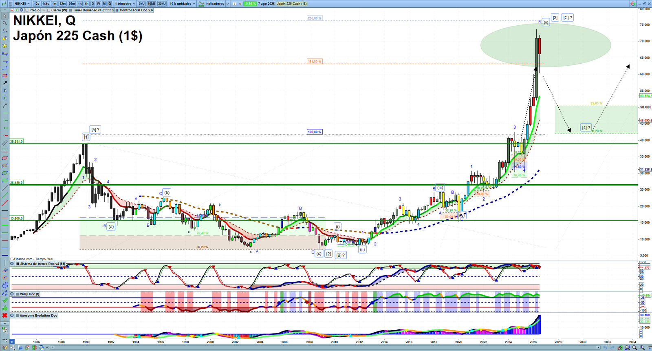
Task: Select the weekly W timeframe
Action: coord(98,4)
